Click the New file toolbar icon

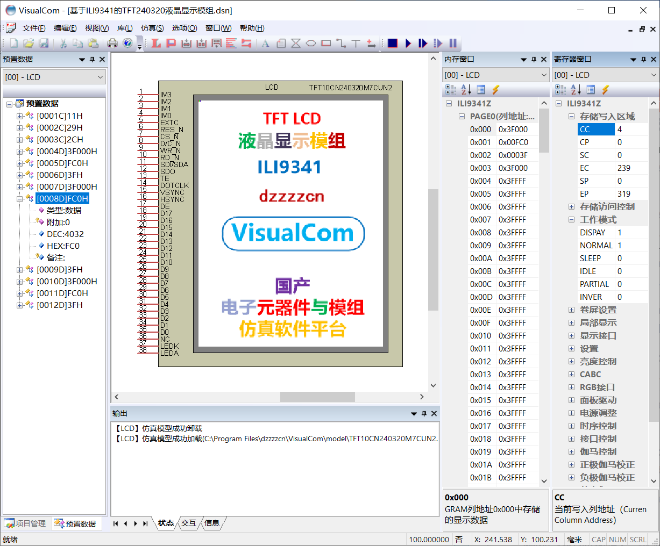tap(14, 43)
